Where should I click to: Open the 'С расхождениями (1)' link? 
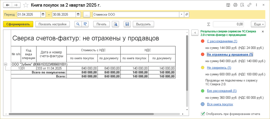(218, 41)
